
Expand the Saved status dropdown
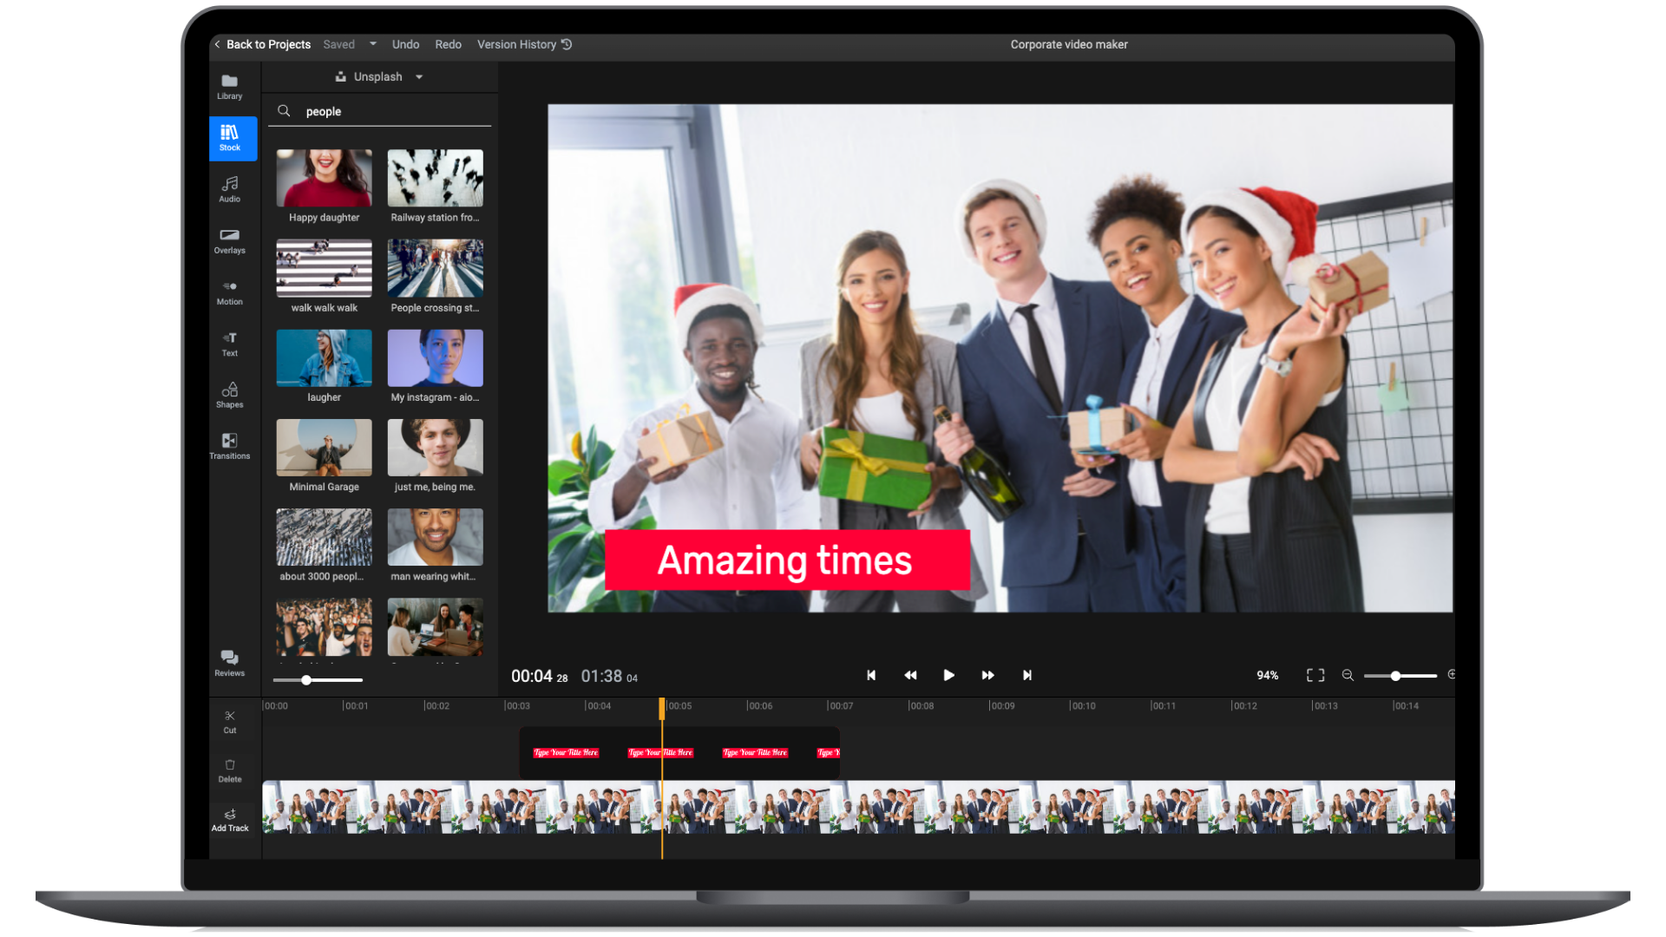tap(372, 44)
